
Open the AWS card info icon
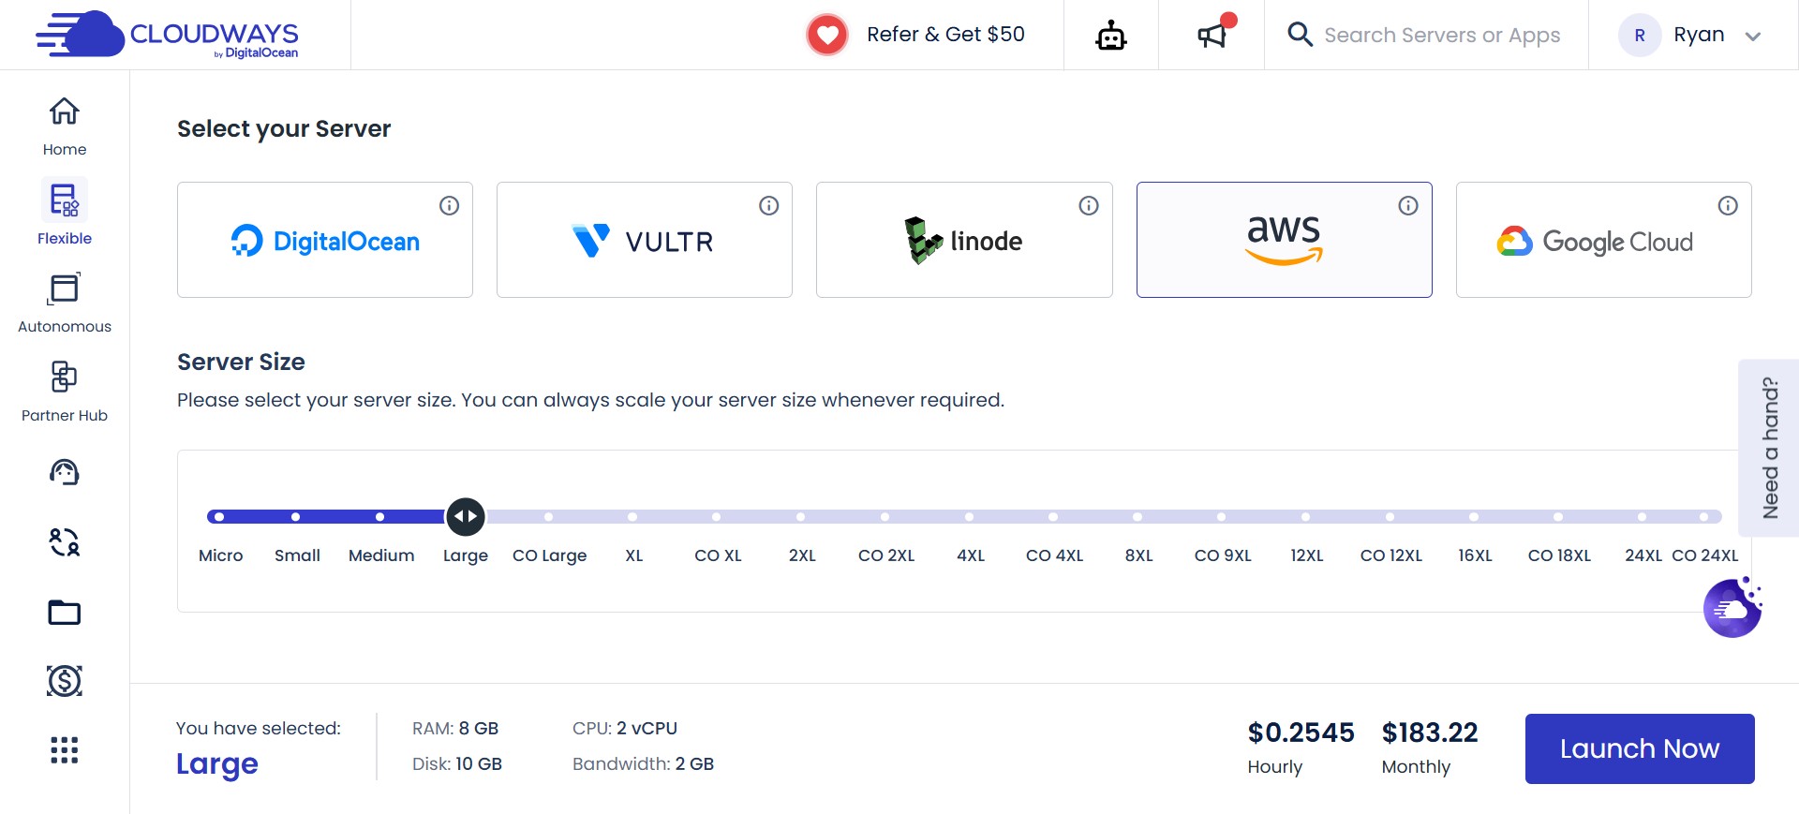[1407, 205]
